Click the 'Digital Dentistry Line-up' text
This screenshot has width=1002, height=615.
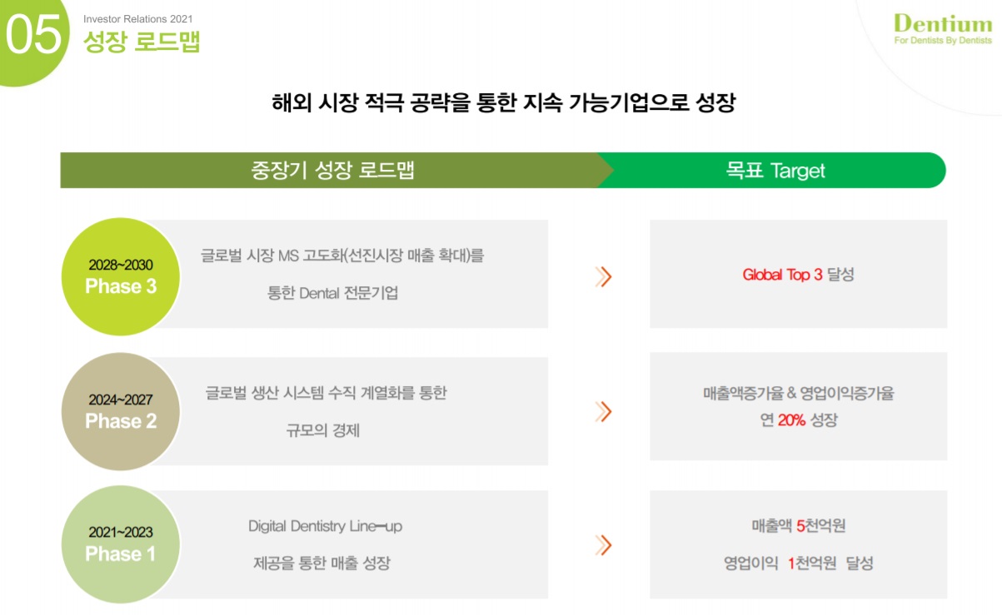coord(325,526)
